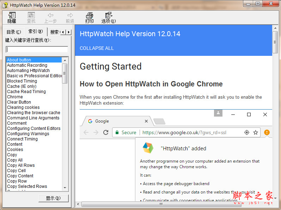Click the Chrome profile avatar icon
The height and width of the screenshot is (210, 281).
point(218,113)
